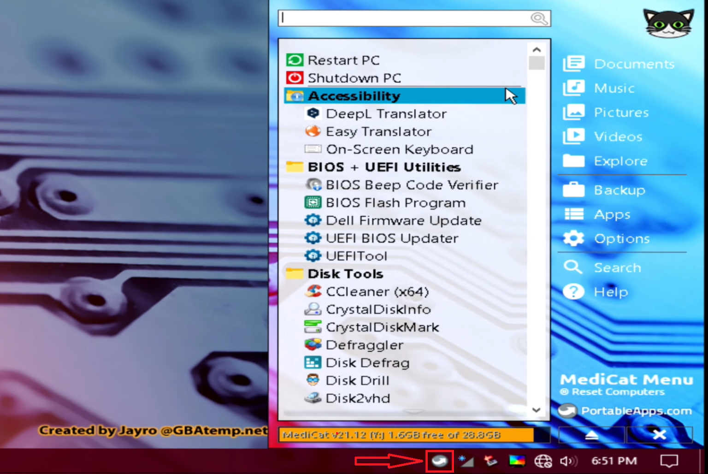Viewport: 708px width, 474px height.
Task: Run Dell Firmware Update
Action: click(403, 220)
